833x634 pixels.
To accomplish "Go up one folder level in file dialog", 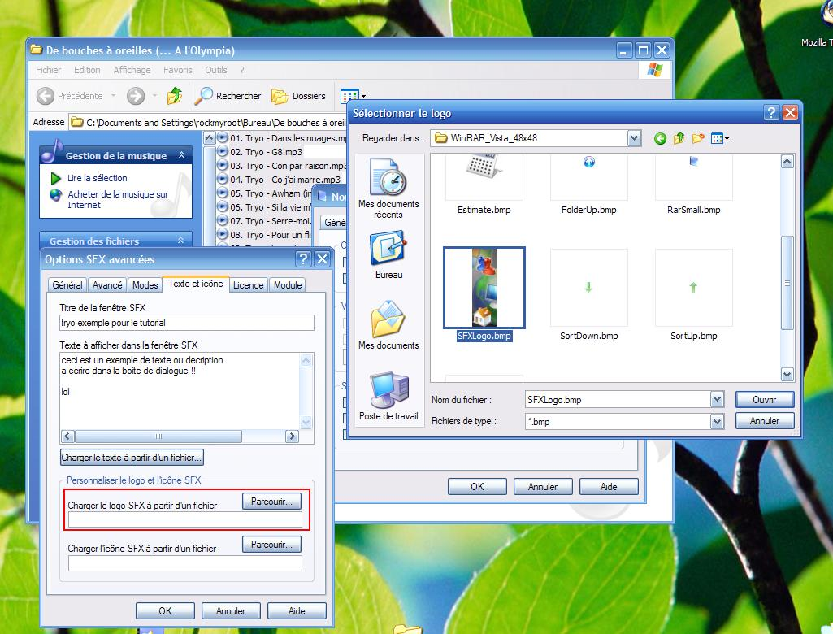I will click(x=679, y=139).
